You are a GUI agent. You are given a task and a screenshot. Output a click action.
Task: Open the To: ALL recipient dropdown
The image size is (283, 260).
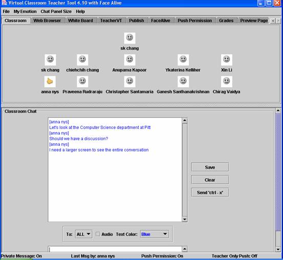[84, 234]
